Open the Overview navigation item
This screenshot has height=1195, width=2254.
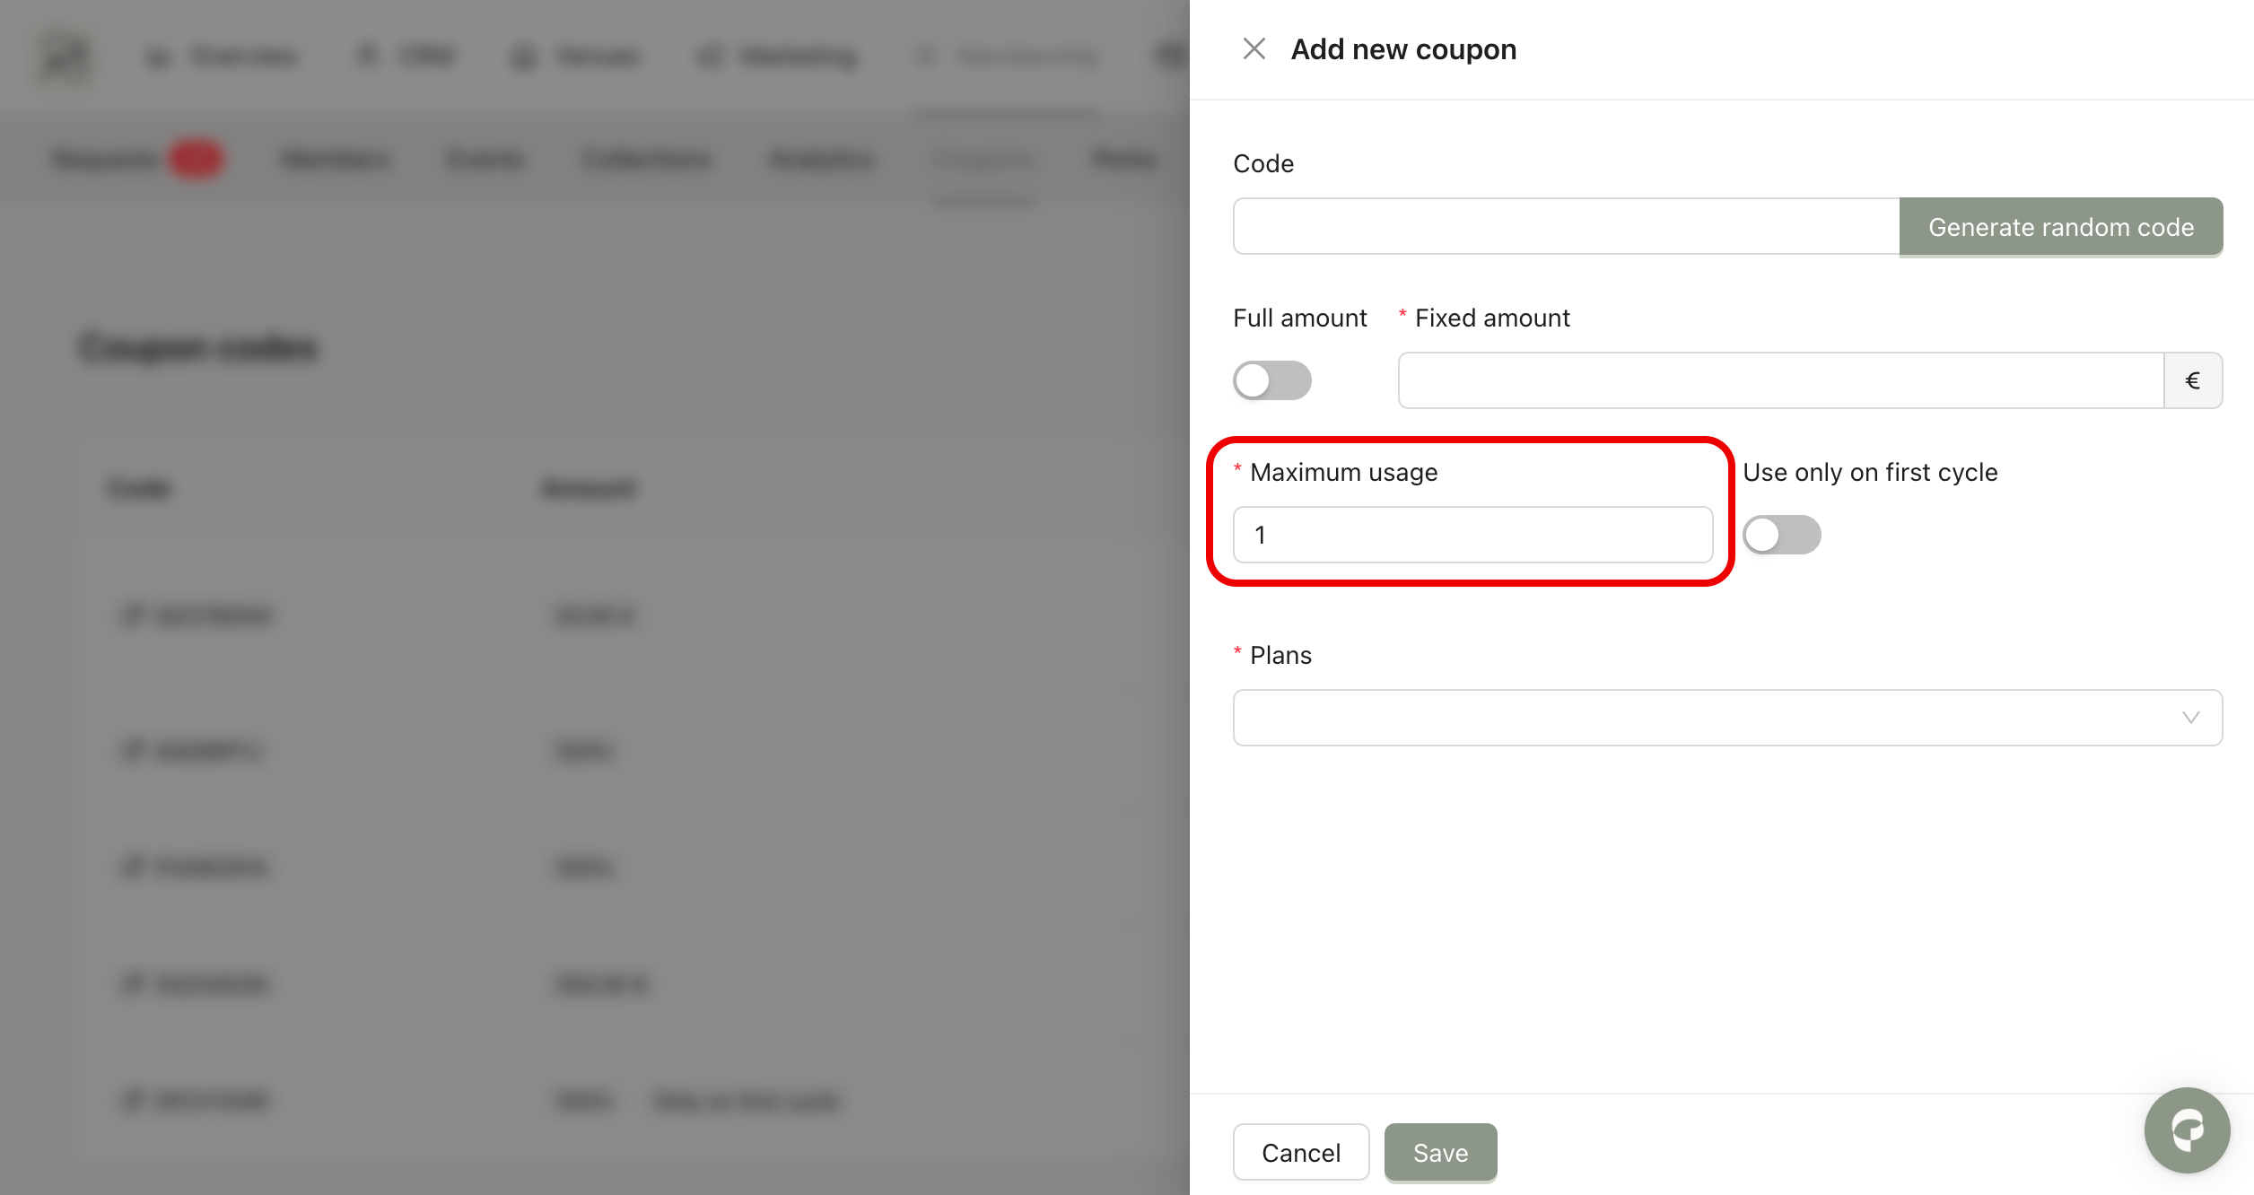223,57
